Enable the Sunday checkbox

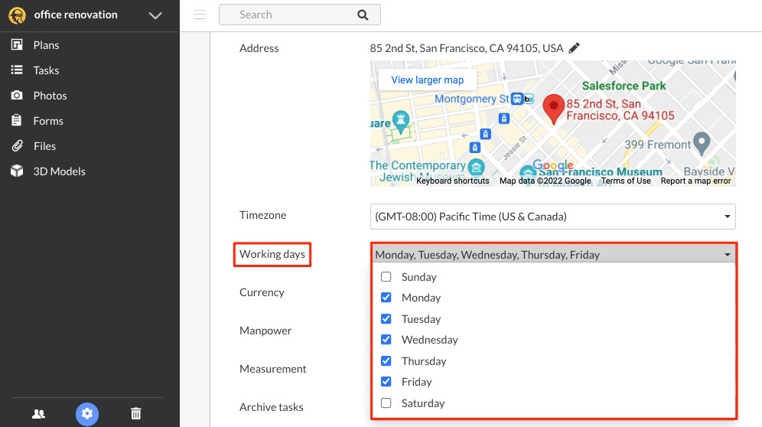[386, 277]
